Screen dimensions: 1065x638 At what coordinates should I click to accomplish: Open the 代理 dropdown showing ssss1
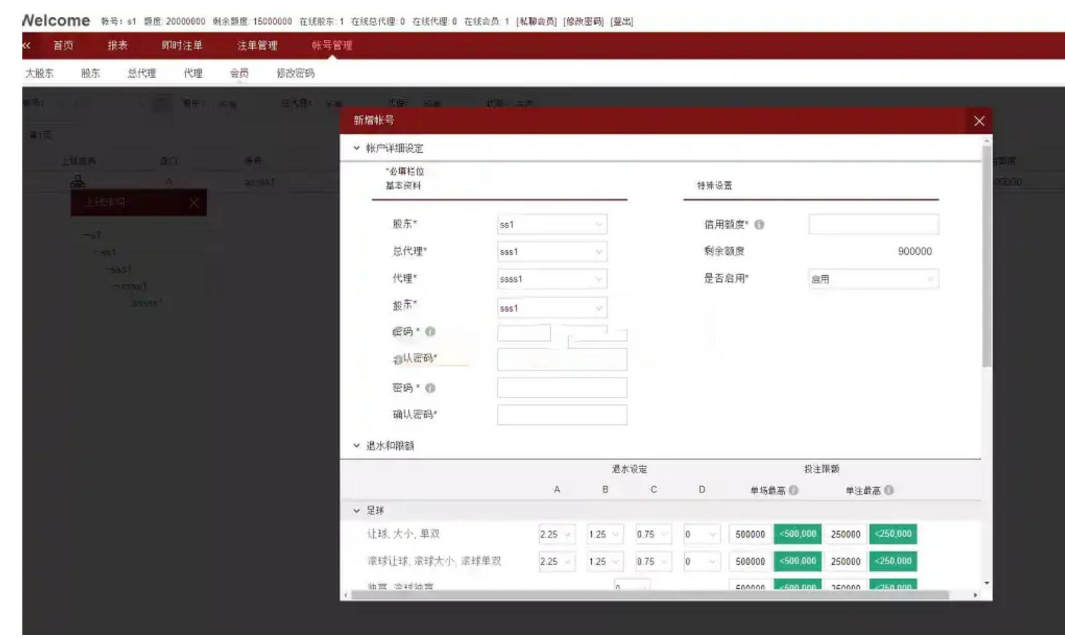(551, 280)
